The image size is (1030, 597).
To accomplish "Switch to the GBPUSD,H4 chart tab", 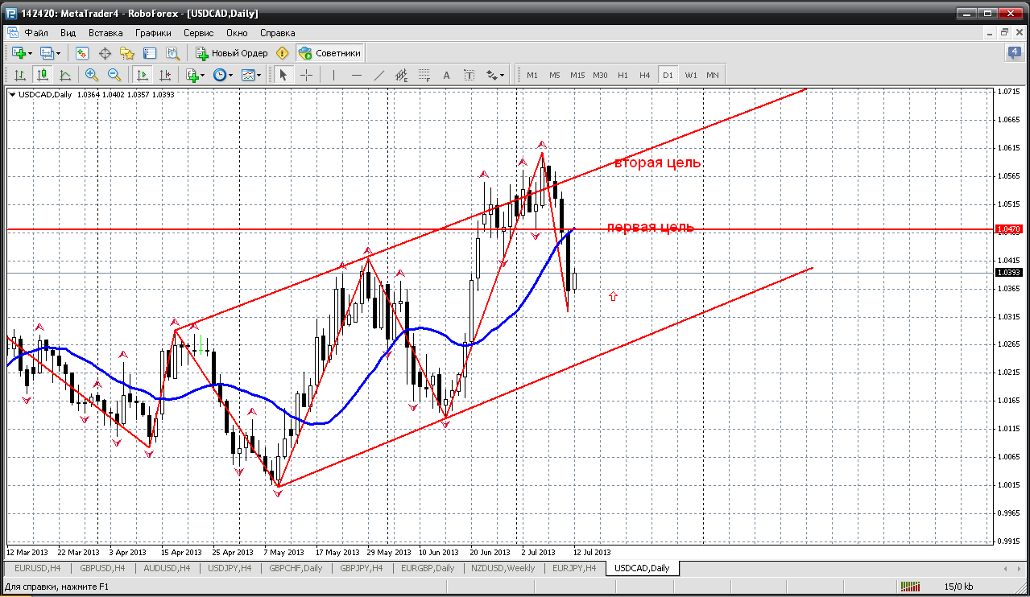I will pos(102,568).
